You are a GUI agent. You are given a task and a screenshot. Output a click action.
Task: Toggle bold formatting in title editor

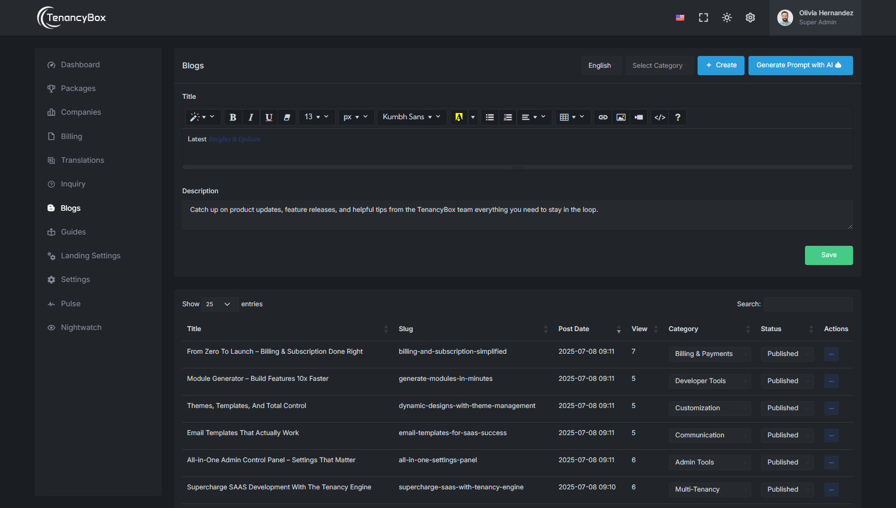click(x=233, y=117)
